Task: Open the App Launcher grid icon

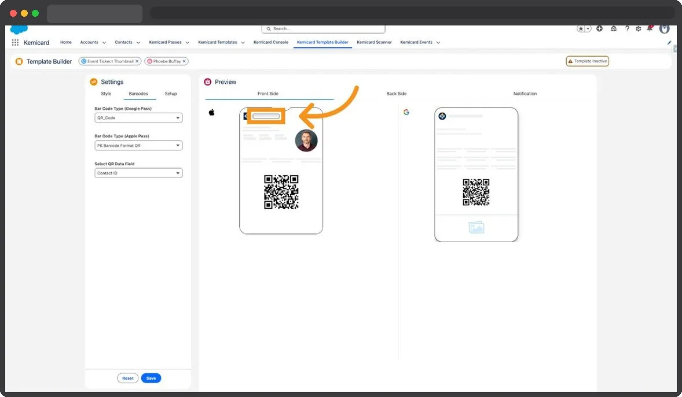Action: (15, 43)
